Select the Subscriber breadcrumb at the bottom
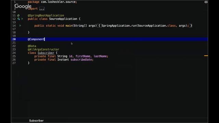This screenshot has height=123, width=219. pos(36,121)
